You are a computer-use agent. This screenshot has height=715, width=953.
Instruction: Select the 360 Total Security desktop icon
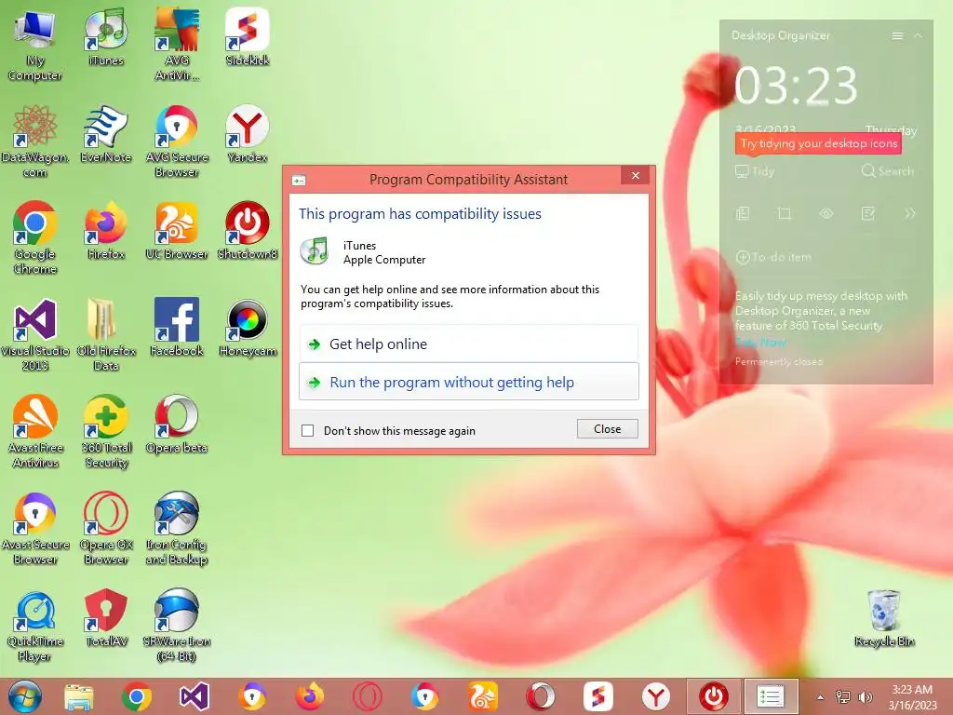(x=106, y=432)
